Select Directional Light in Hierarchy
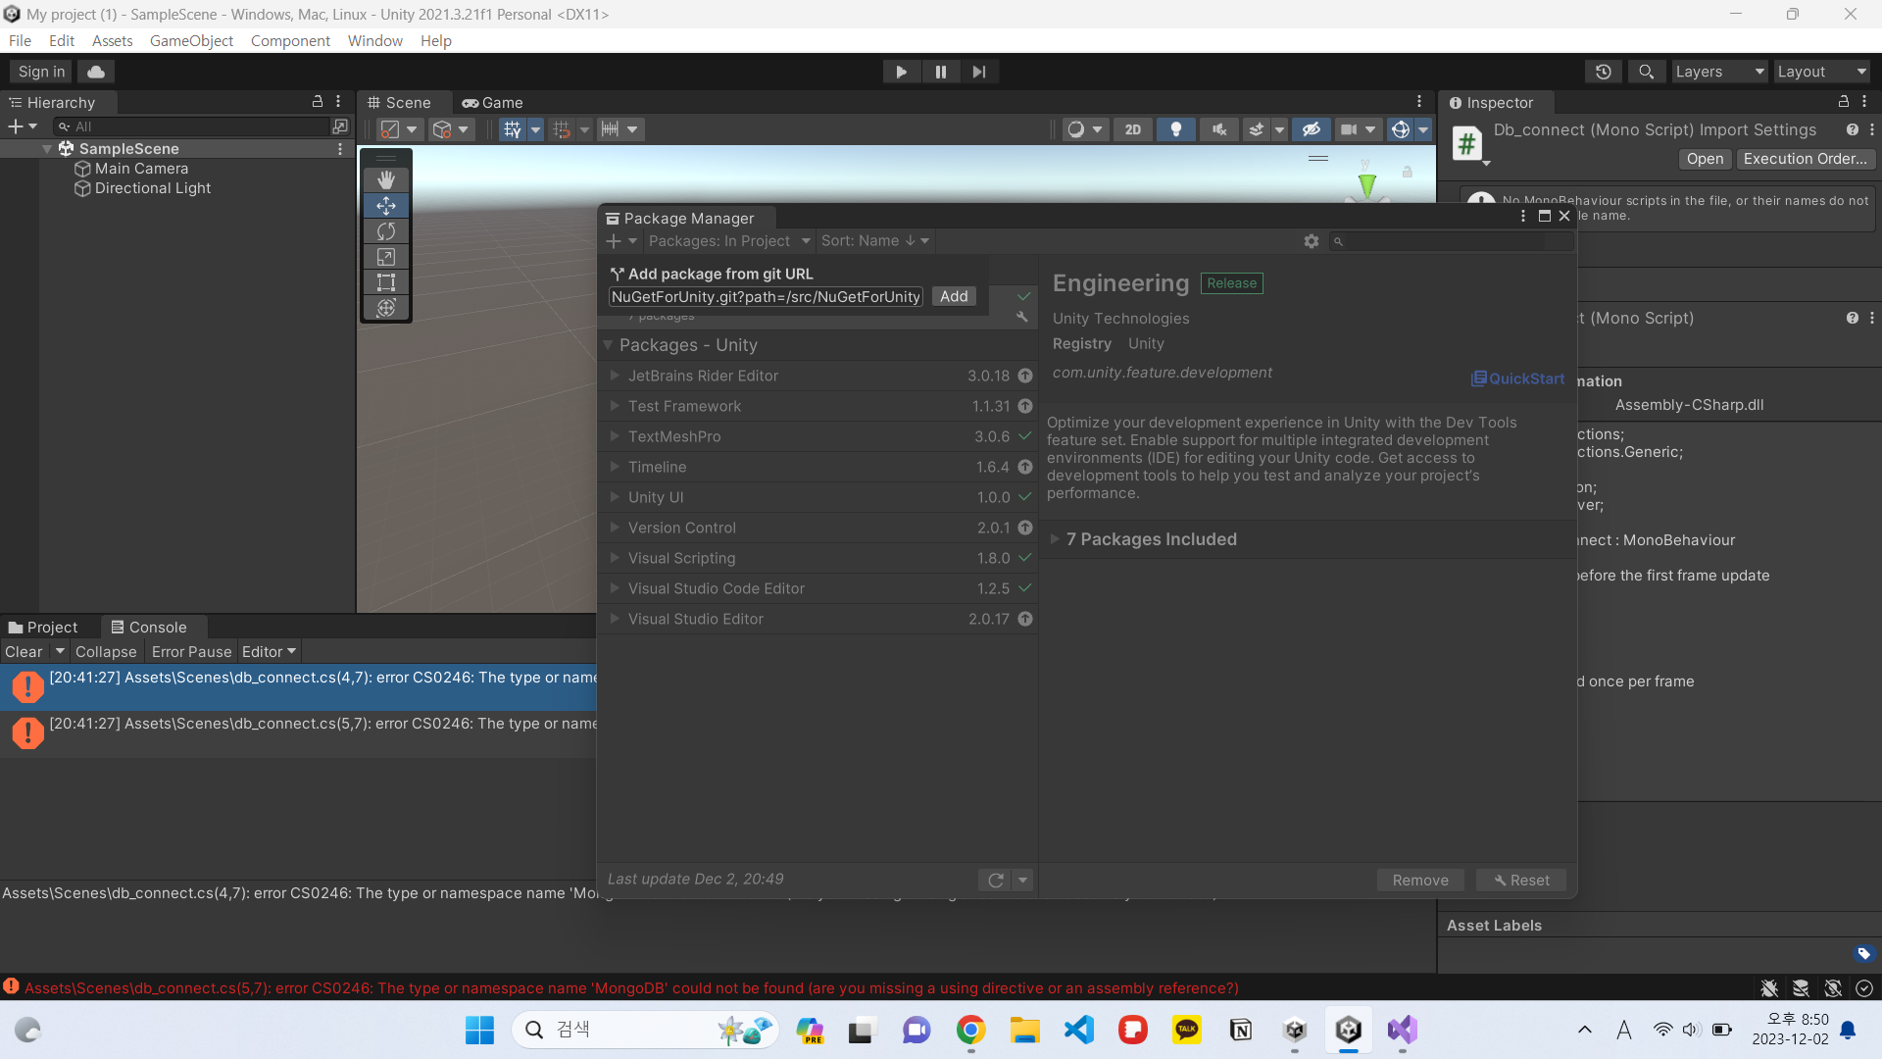This screenshot has height=1059, width=1882. (152, 188)
